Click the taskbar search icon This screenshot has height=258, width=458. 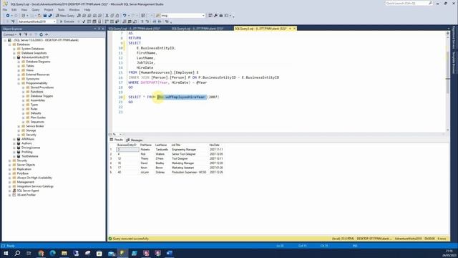coord(17,253)
